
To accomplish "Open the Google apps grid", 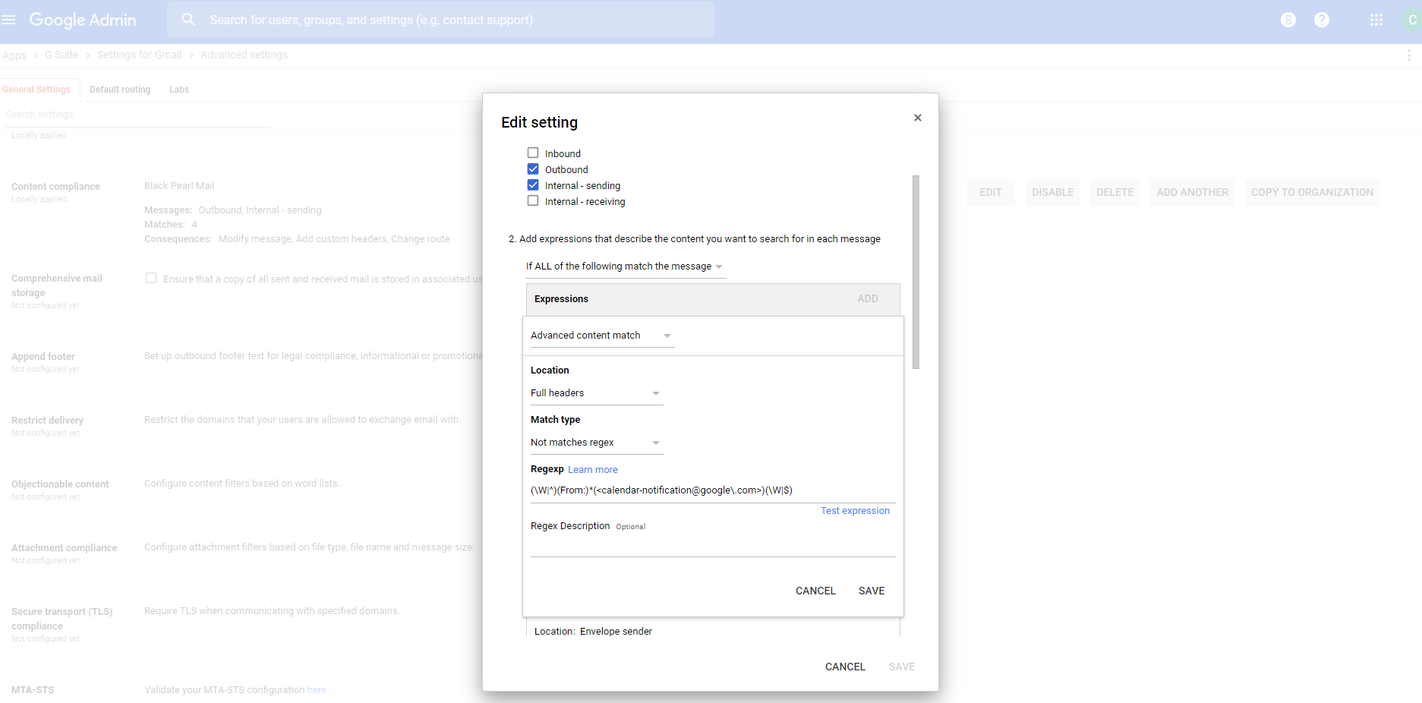I will 1376,20.
